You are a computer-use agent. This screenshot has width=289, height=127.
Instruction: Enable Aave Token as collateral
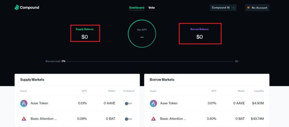[129, 104]
